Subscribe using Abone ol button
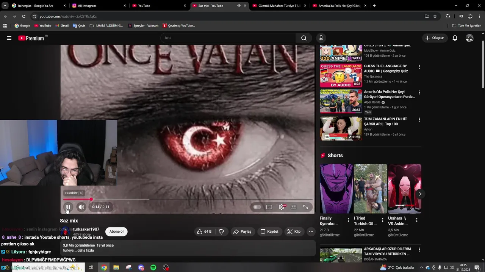 [x=116, y=232]
